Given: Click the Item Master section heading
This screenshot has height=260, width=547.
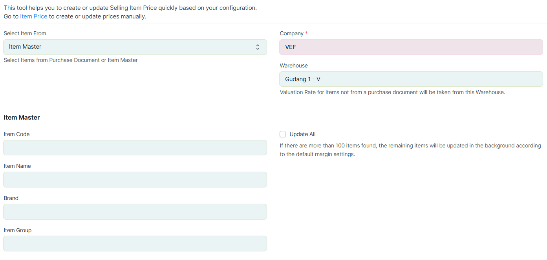Looking at the screenshot, I should point(22,117).
